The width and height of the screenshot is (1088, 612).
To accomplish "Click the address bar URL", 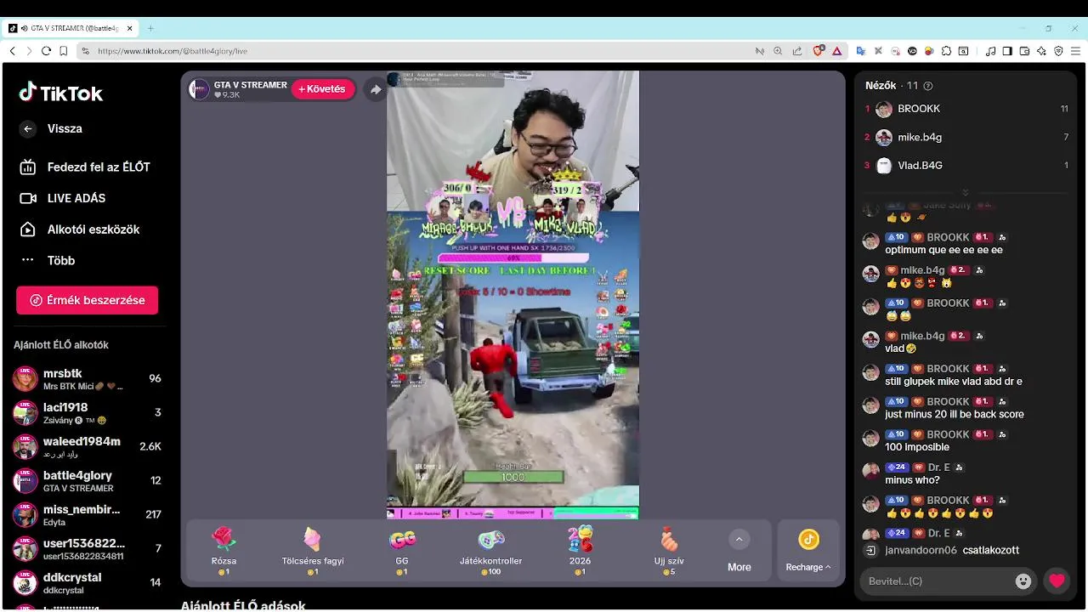I will (173, 51).
